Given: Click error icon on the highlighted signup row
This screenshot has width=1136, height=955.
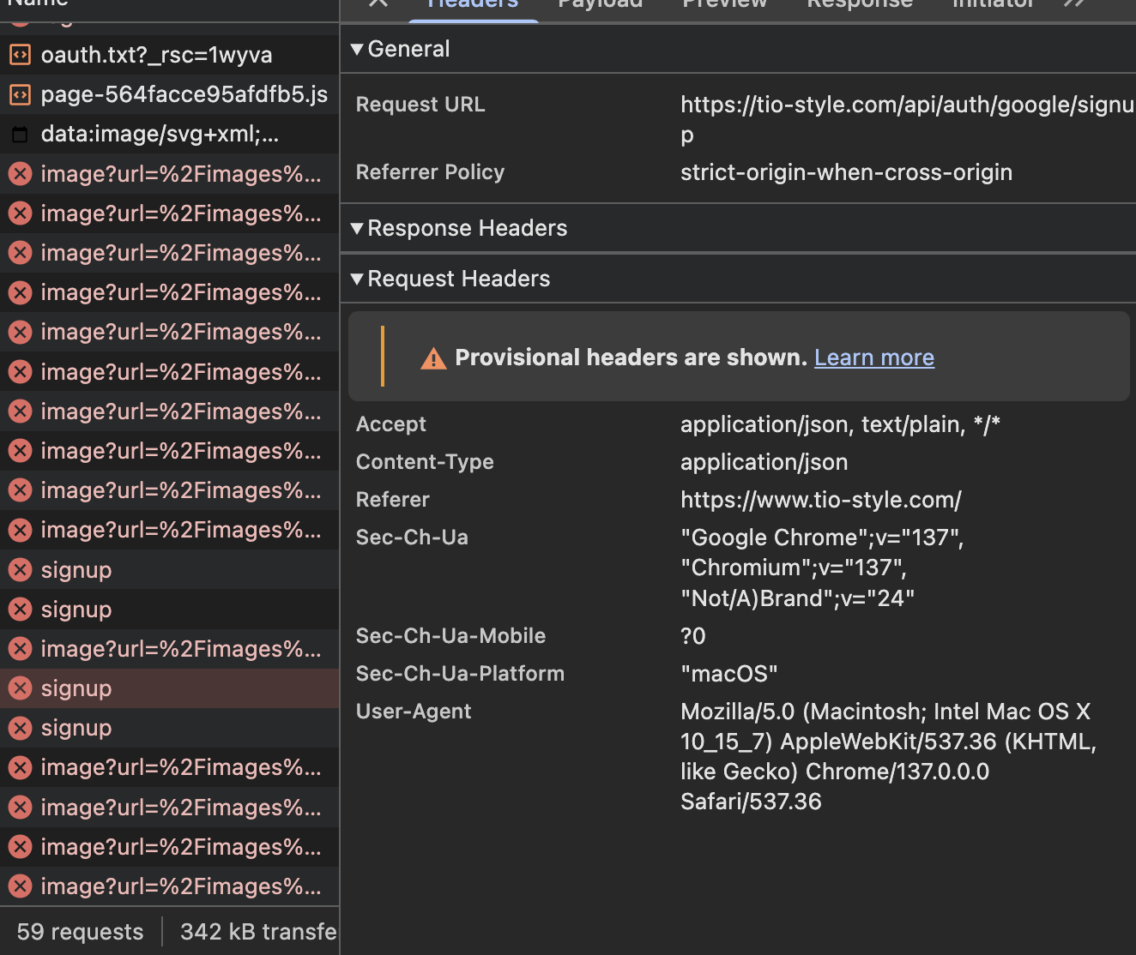Looking at the screenshot, I should point(20,688).
